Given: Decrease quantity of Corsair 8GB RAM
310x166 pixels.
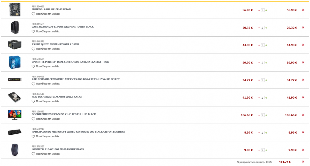Looking at the screenshot, I should tap(259, 80).
